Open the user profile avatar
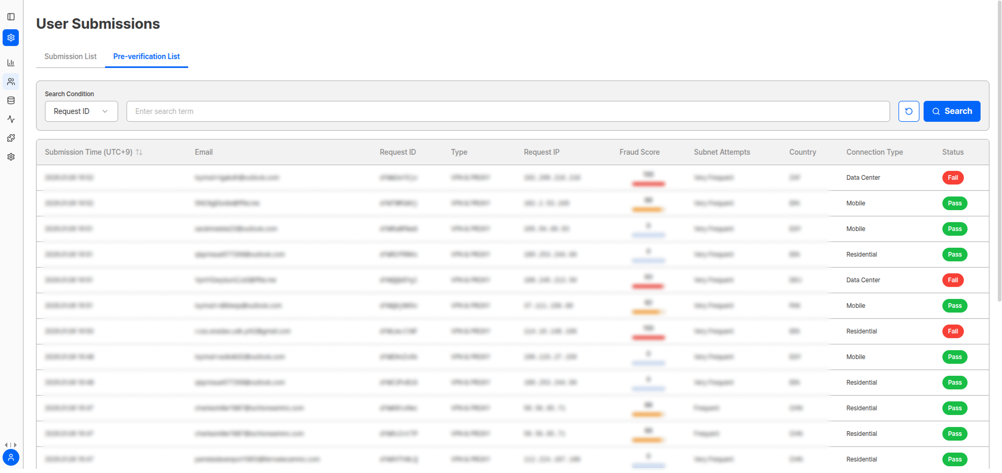1002x473 pixels. (11, 457)
